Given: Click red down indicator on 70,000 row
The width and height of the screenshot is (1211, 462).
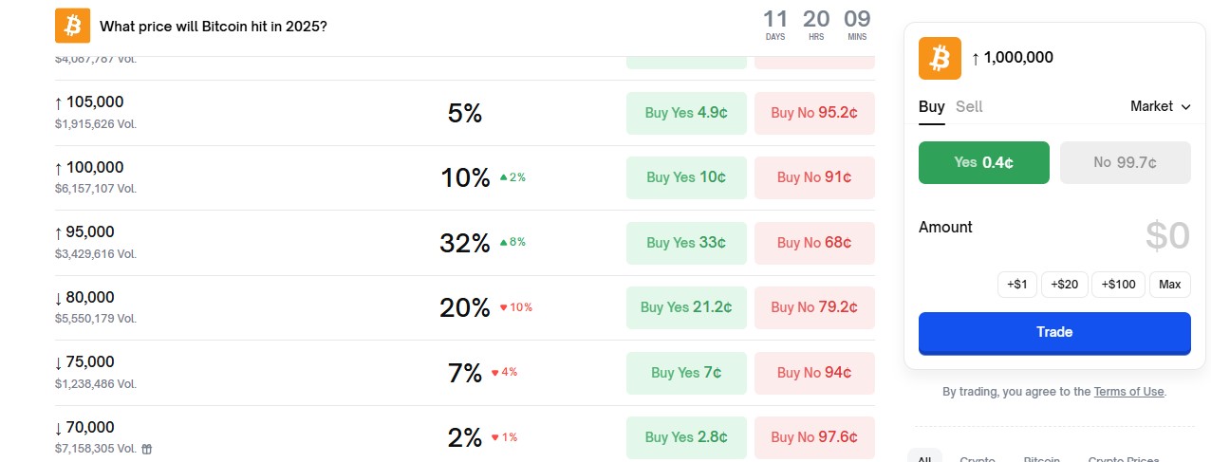Looking at the screenshot, I should [495, 437].
